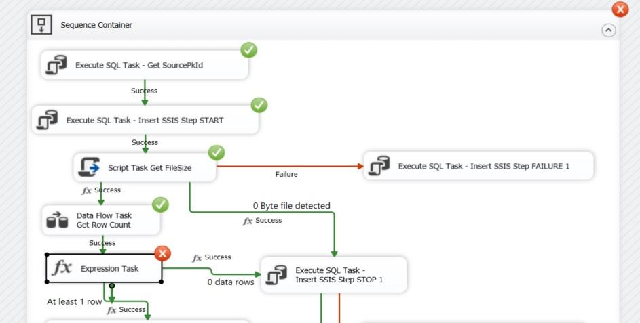Viewport: 640px width, 323px height.
Task: Click red error badge on Expression Task
Action: coord(162,253)
